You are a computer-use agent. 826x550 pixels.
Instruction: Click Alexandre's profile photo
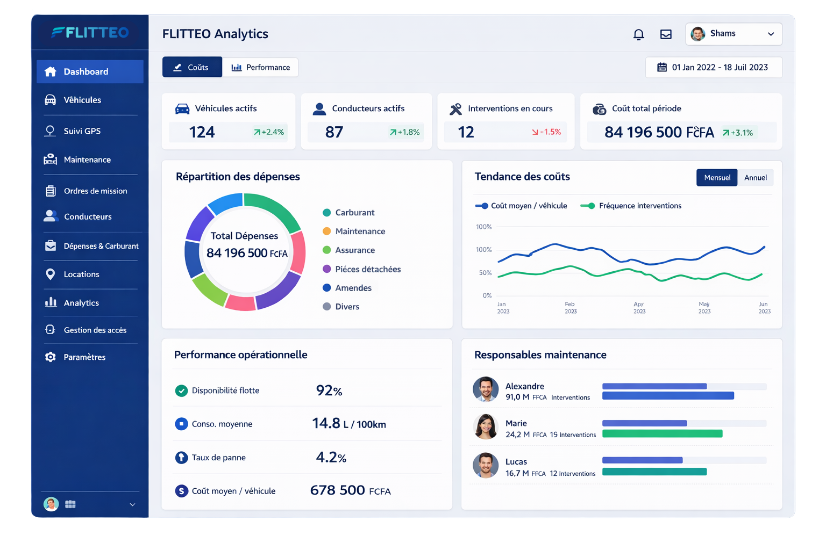pos(486,389)
